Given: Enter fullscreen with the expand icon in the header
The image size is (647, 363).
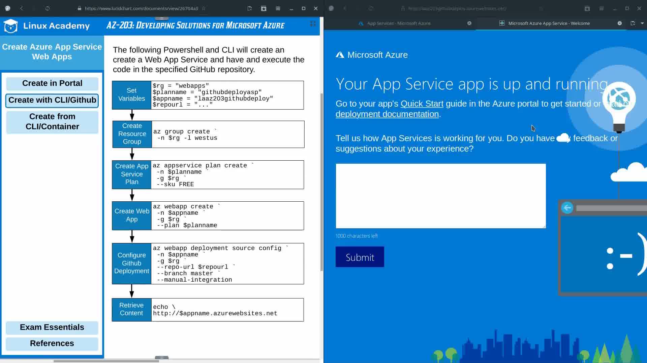Looking at the screenshot, I should click(313, 24).
